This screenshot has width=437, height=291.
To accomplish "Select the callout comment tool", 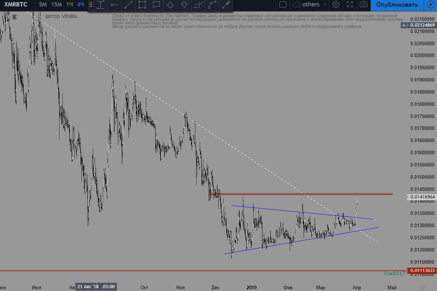I will click(156, 5).
